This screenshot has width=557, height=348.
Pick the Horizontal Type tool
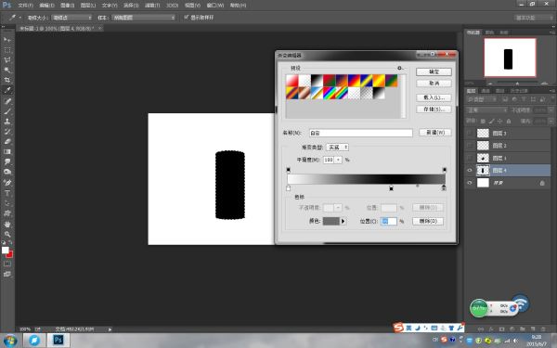(7, 193)
